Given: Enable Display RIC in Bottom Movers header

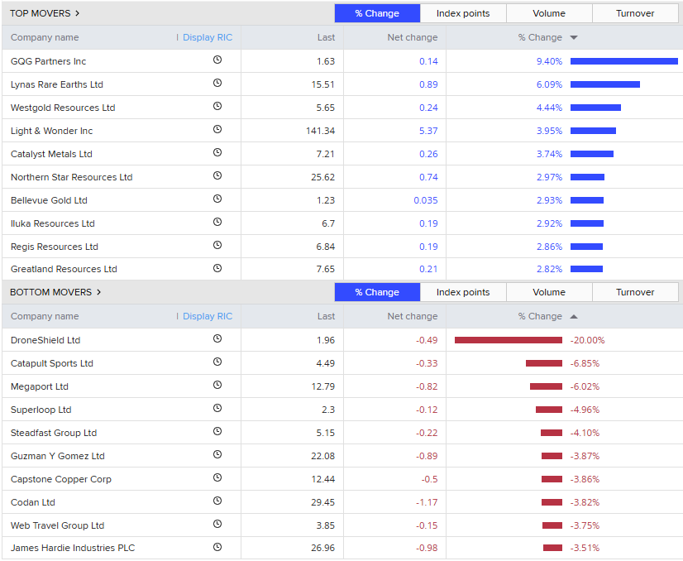Looking at the screenshot, I should pos(207,316).
